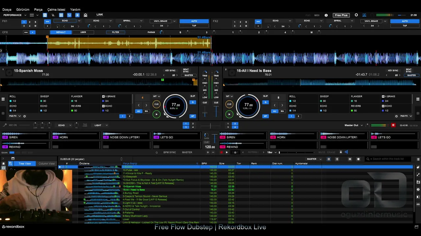This screenshot has width=421, height=236.
Task: Open the Dosya menu
Action: (x=7, y=10)
